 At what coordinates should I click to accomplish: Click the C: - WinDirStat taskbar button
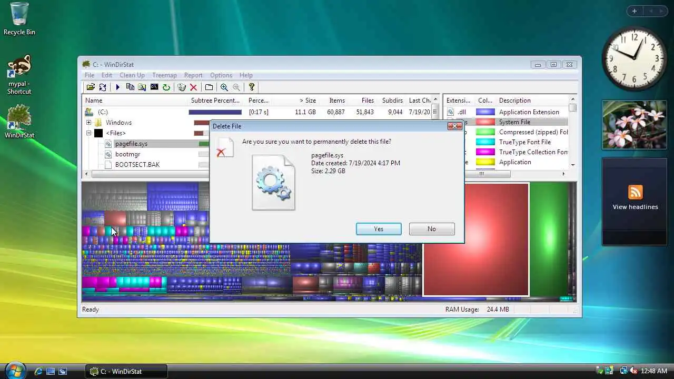point(126,371)
